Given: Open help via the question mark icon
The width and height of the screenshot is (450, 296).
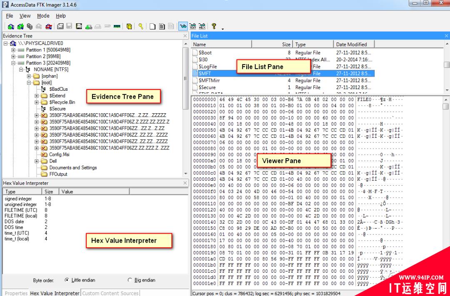Looking at the screenshot, I should pyautogui.click(x=214, y=26).
